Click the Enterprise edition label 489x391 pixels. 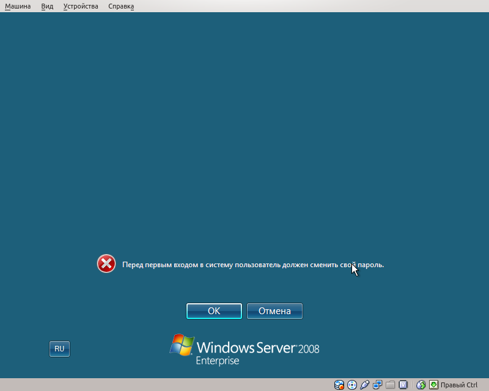coord(218,360)
